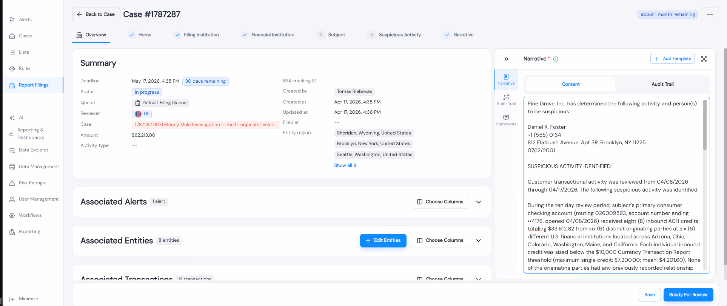The width and height of the screenshot is (727, 306).
Task: Go to the Suspicious Activity step
Action: (394, 35)
